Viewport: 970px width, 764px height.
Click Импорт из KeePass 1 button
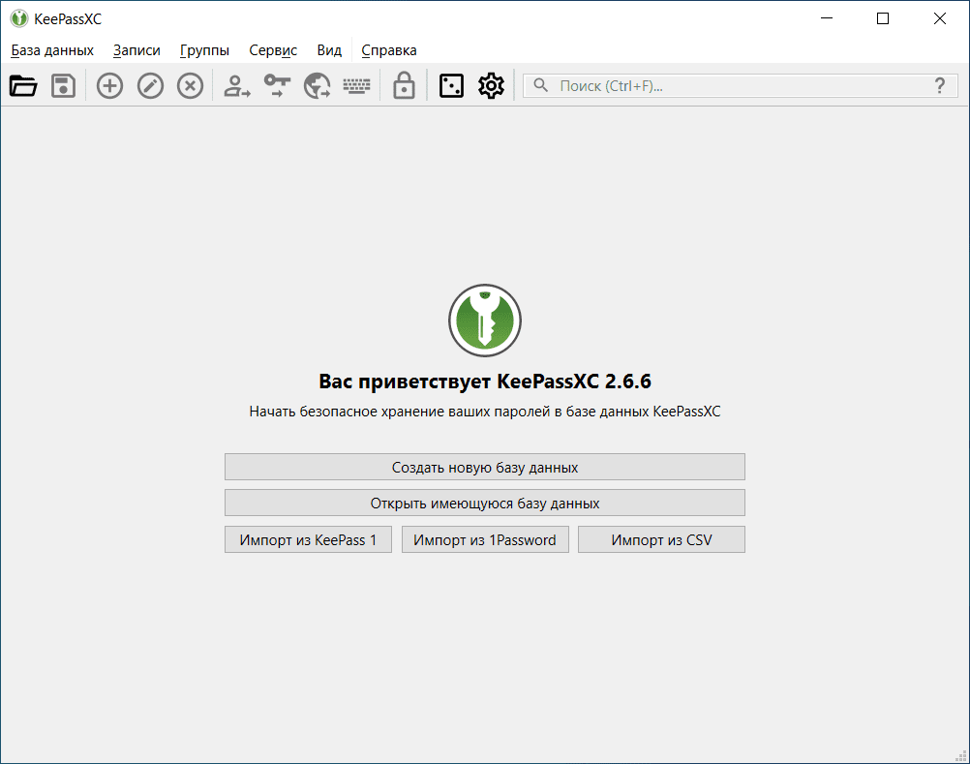pyautogui.click(x=308, y=539)
